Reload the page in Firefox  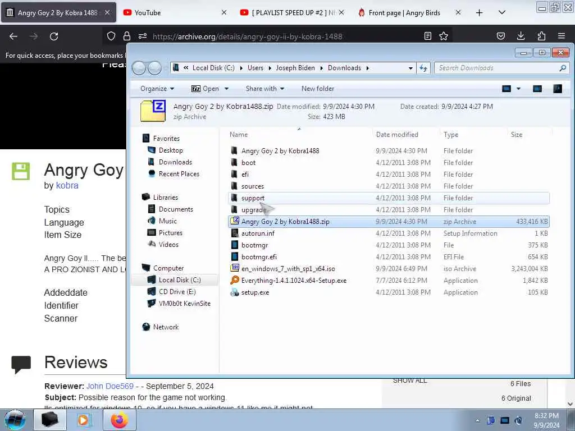coord(54,36)
